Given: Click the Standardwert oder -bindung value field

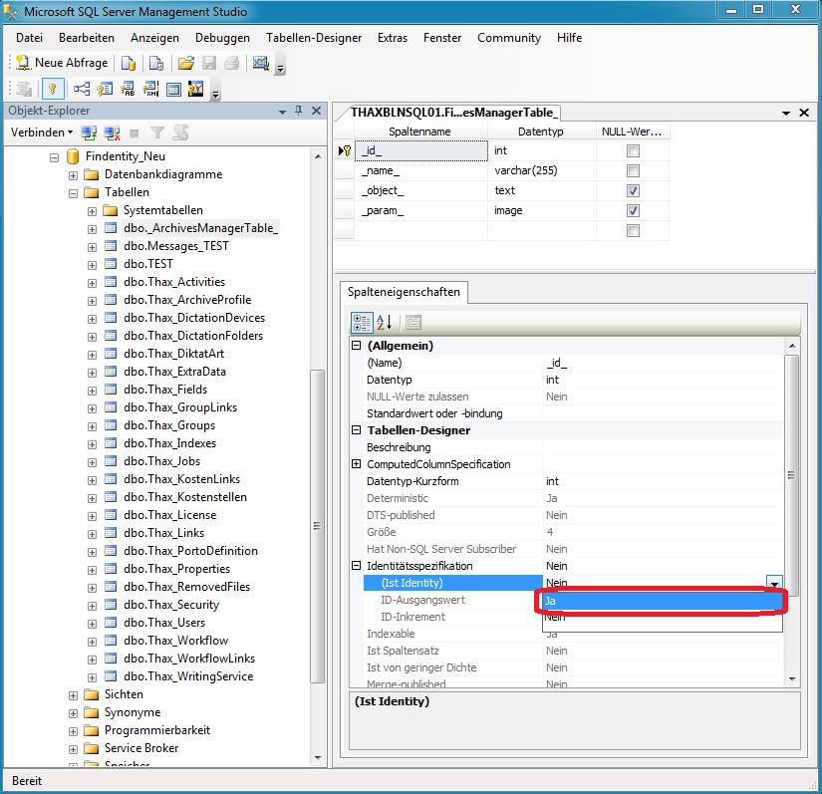Looking at the screenshot, I should (x=664, y=413).
